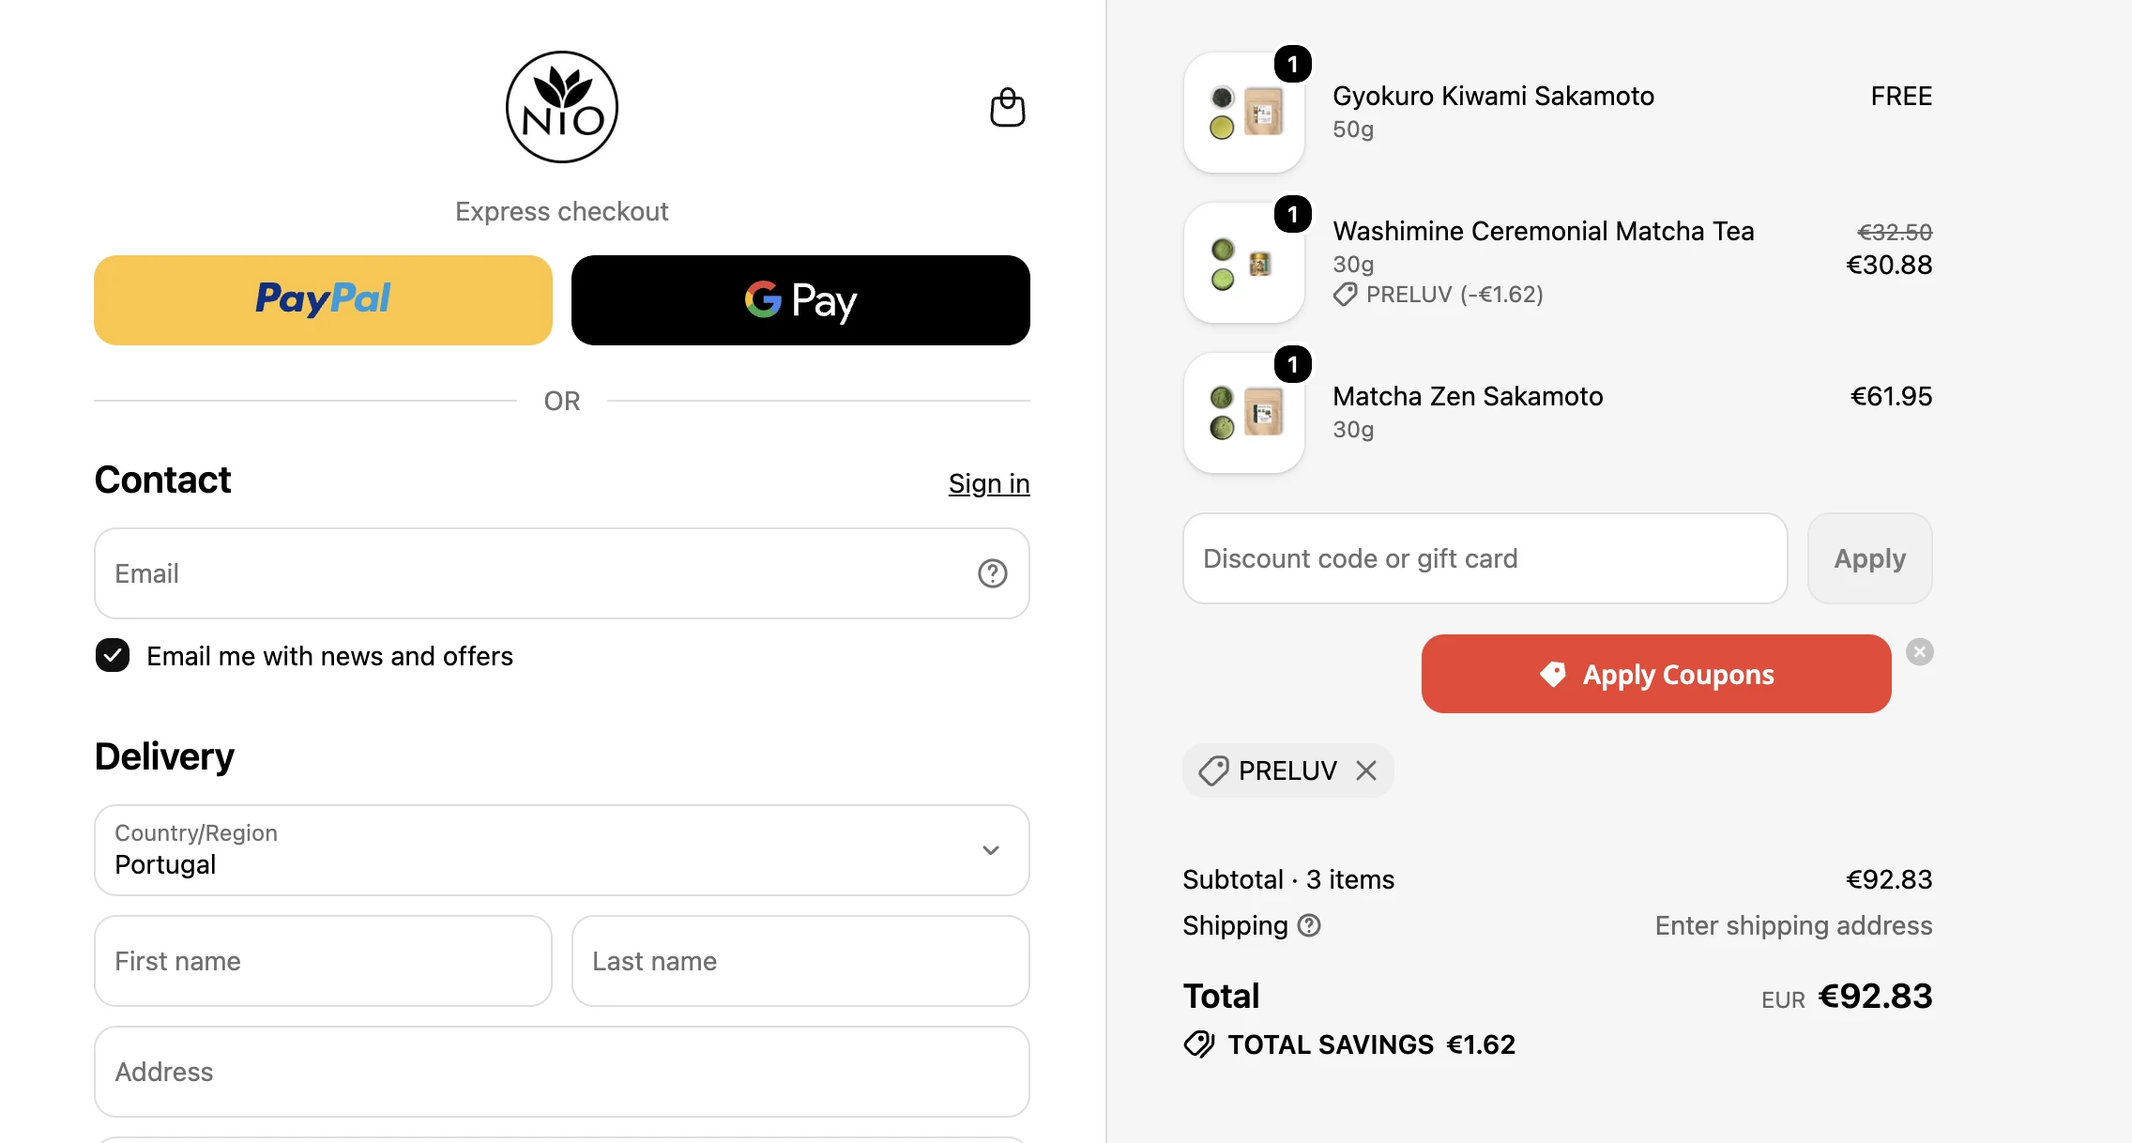Screen dimensions: 2132x1143
Task: Dismiss the Apply Coupons popup
Action: [x=1920, y=651]
